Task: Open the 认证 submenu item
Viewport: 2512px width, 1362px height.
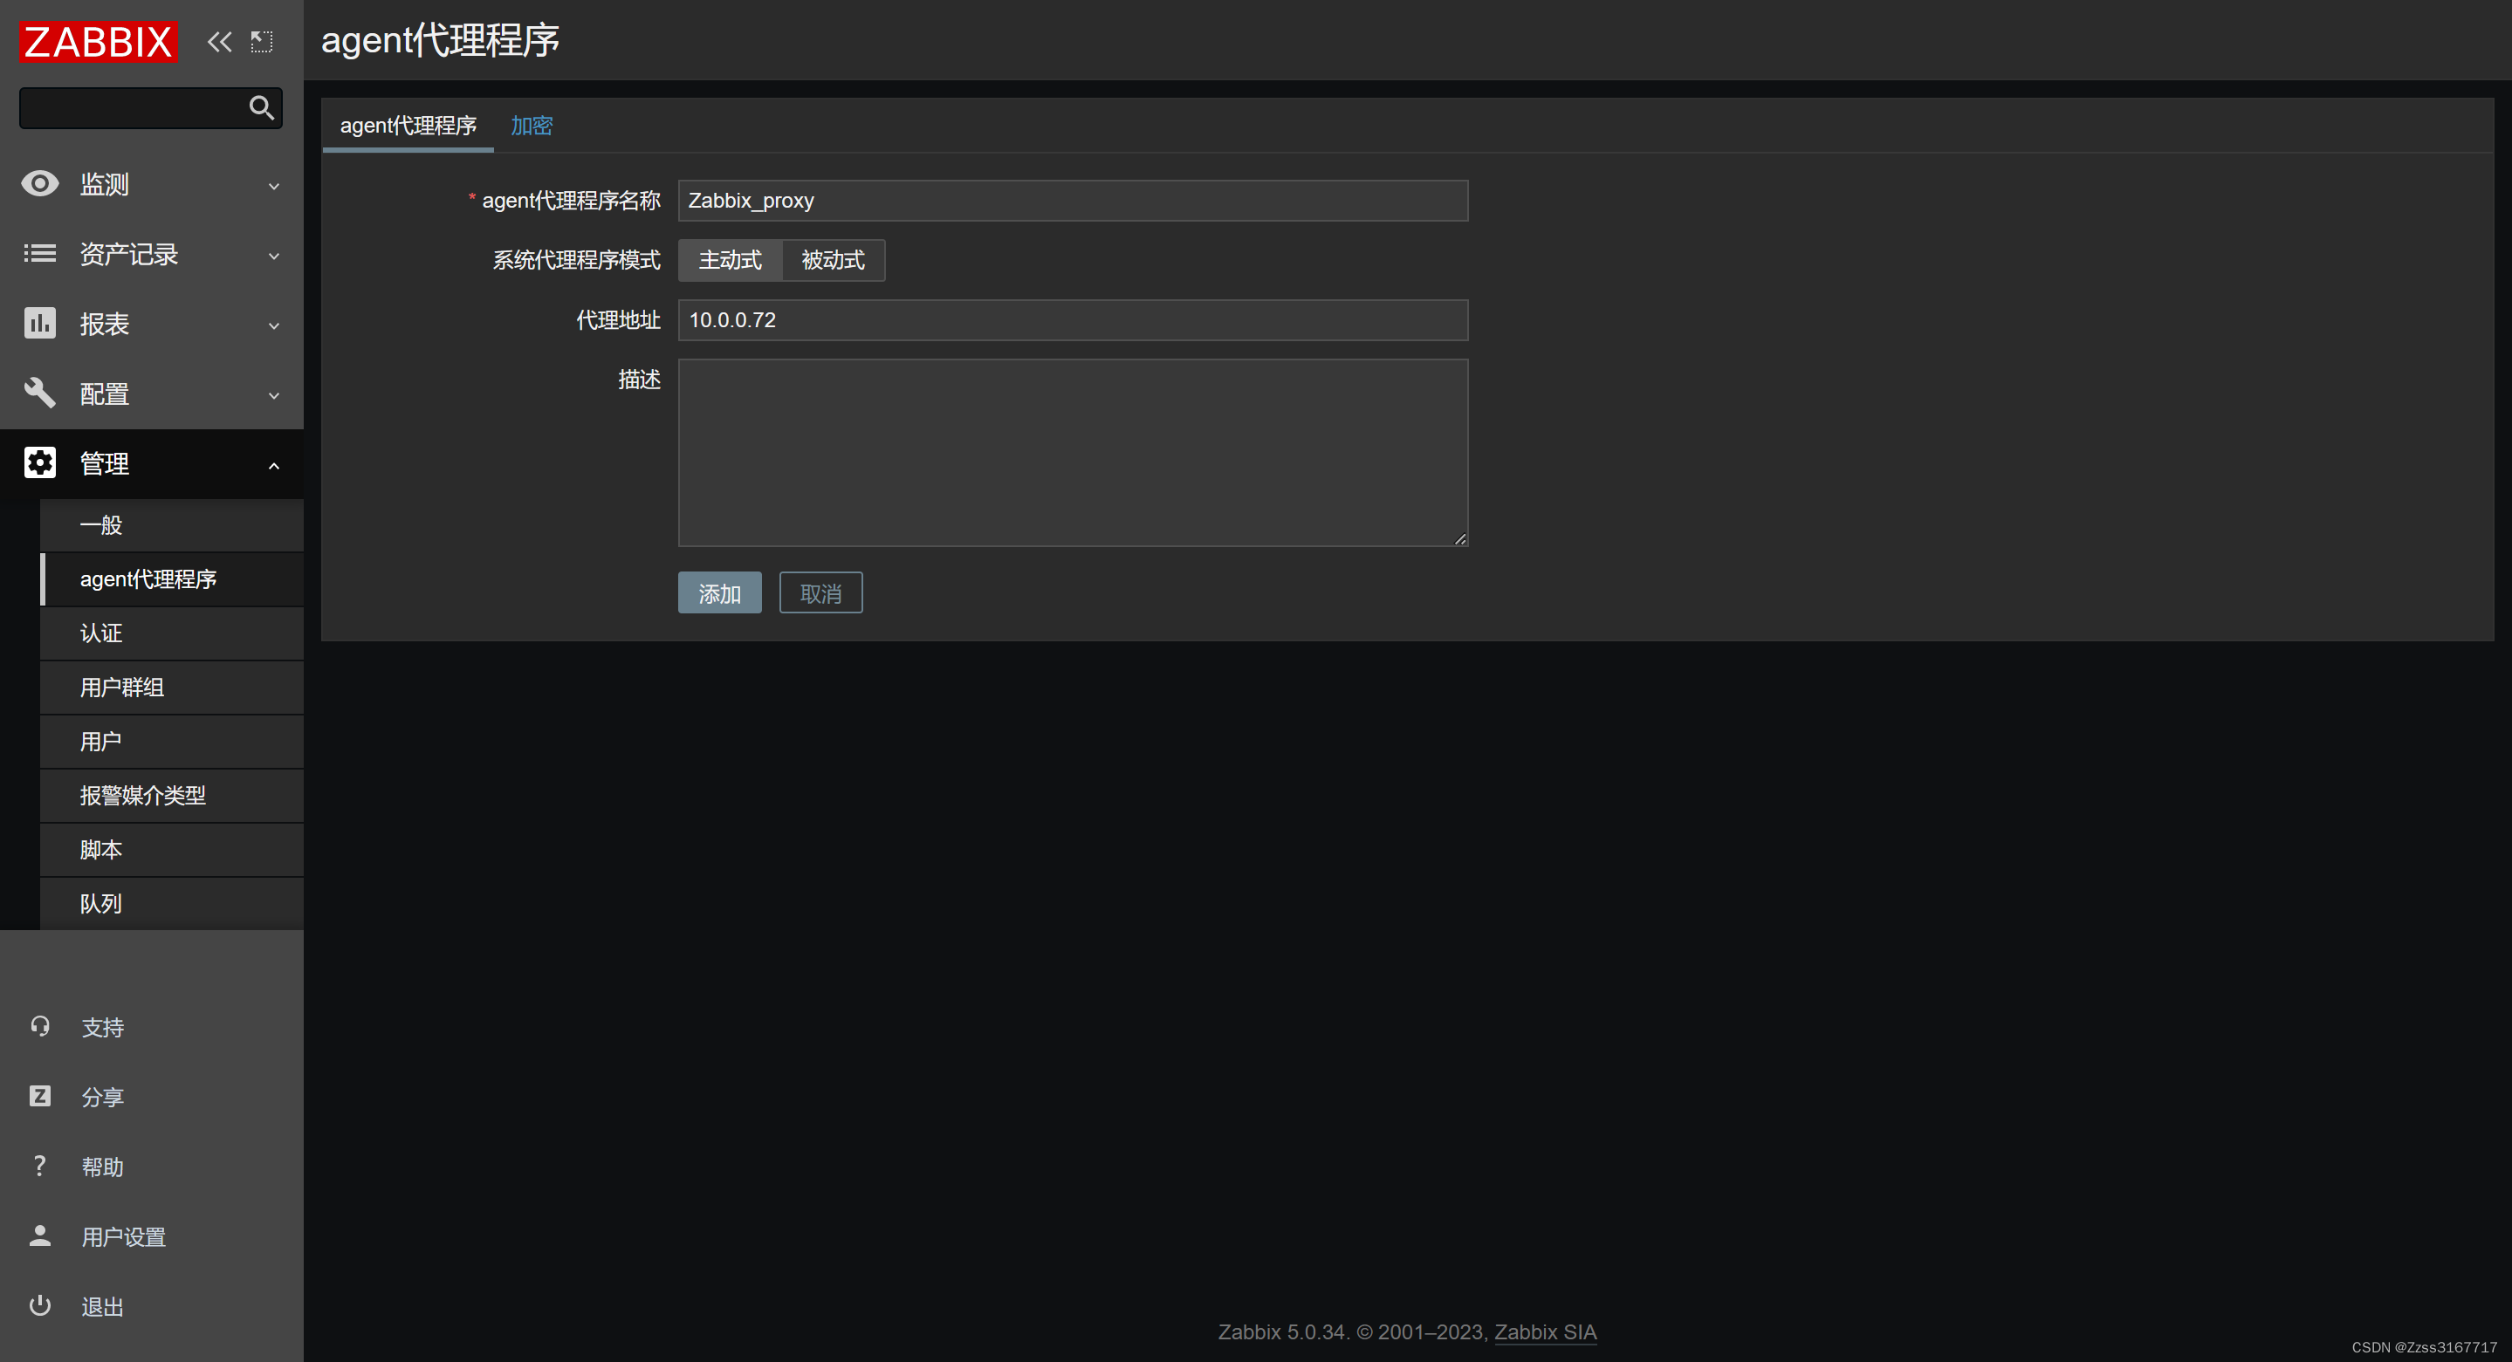Action: pyautogui.click(x=172, y=633)
